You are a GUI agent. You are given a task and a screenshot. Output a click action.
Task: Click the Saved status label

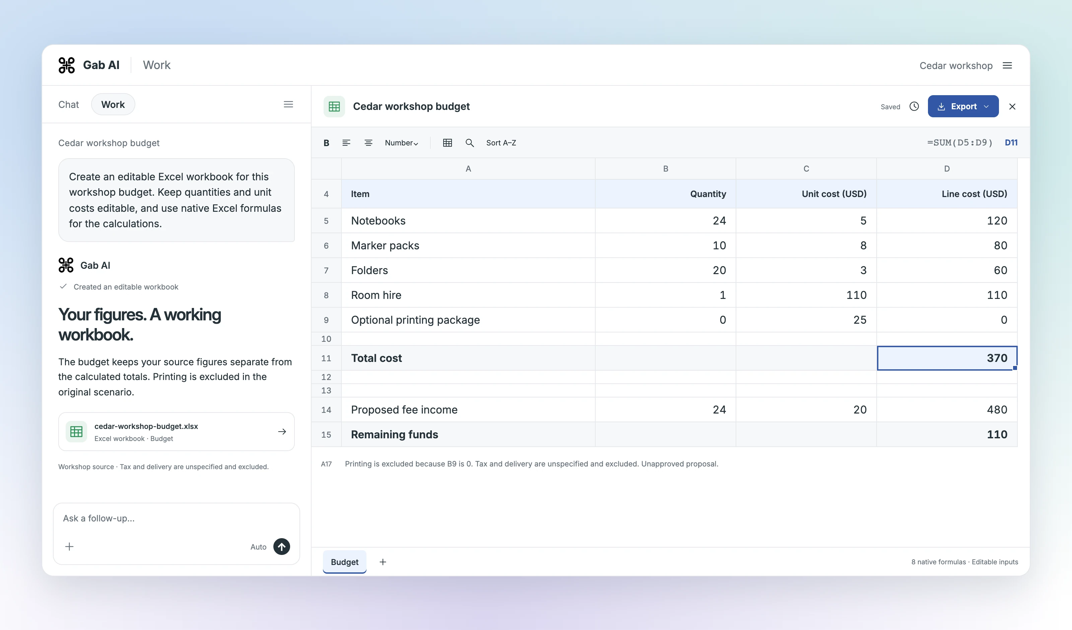pos(890,107)
